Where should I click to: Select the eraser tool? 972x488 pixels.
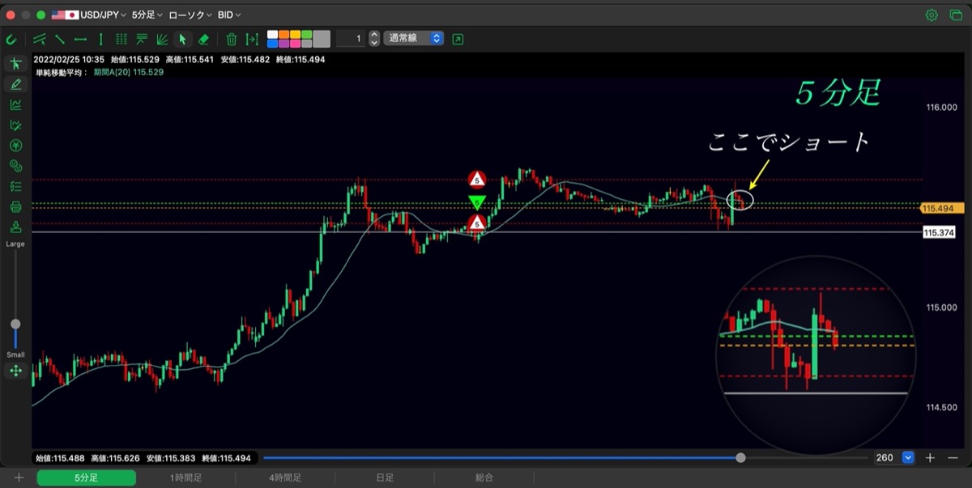pyautogui.click(x=203, y=39)
